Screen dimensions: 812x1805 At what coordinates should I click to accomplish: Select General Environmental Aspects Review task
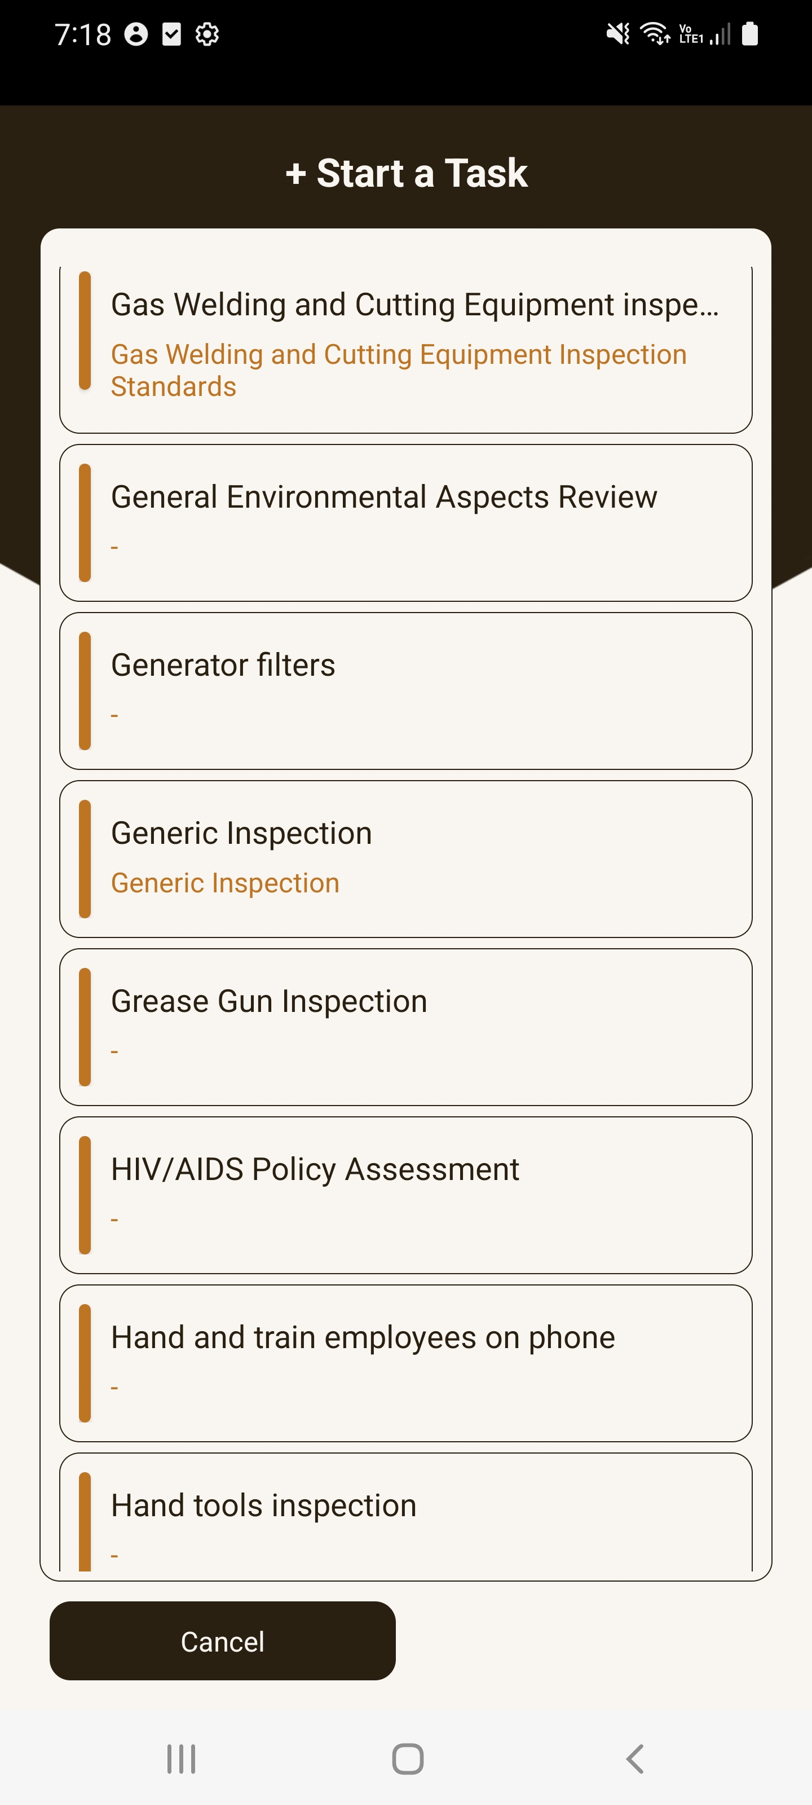click(405, 522)
